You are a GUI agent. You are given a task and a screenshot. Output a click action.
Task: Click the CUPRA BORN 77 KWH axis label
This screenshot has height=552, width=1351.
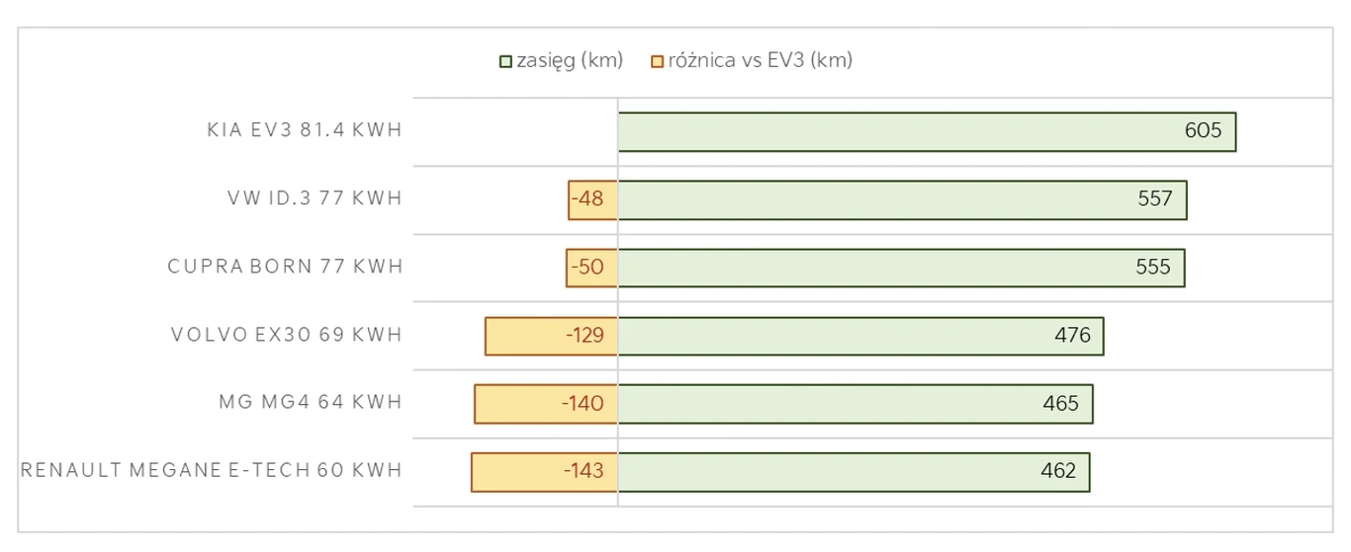pyautogui.click(x=285, y=267)
